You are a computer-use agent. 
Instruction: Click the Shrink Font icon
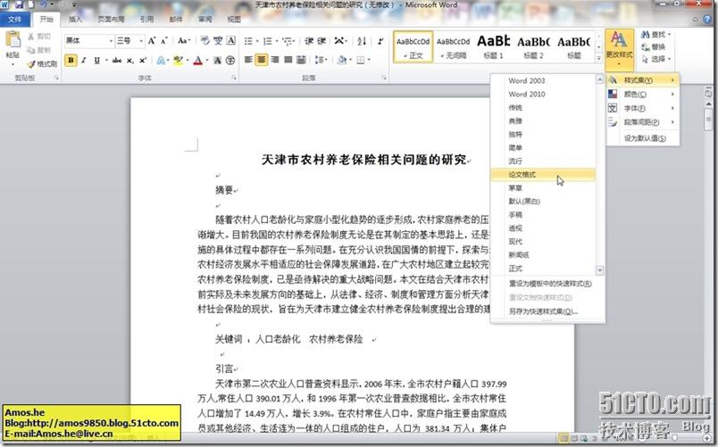click(x=164, y=41)
